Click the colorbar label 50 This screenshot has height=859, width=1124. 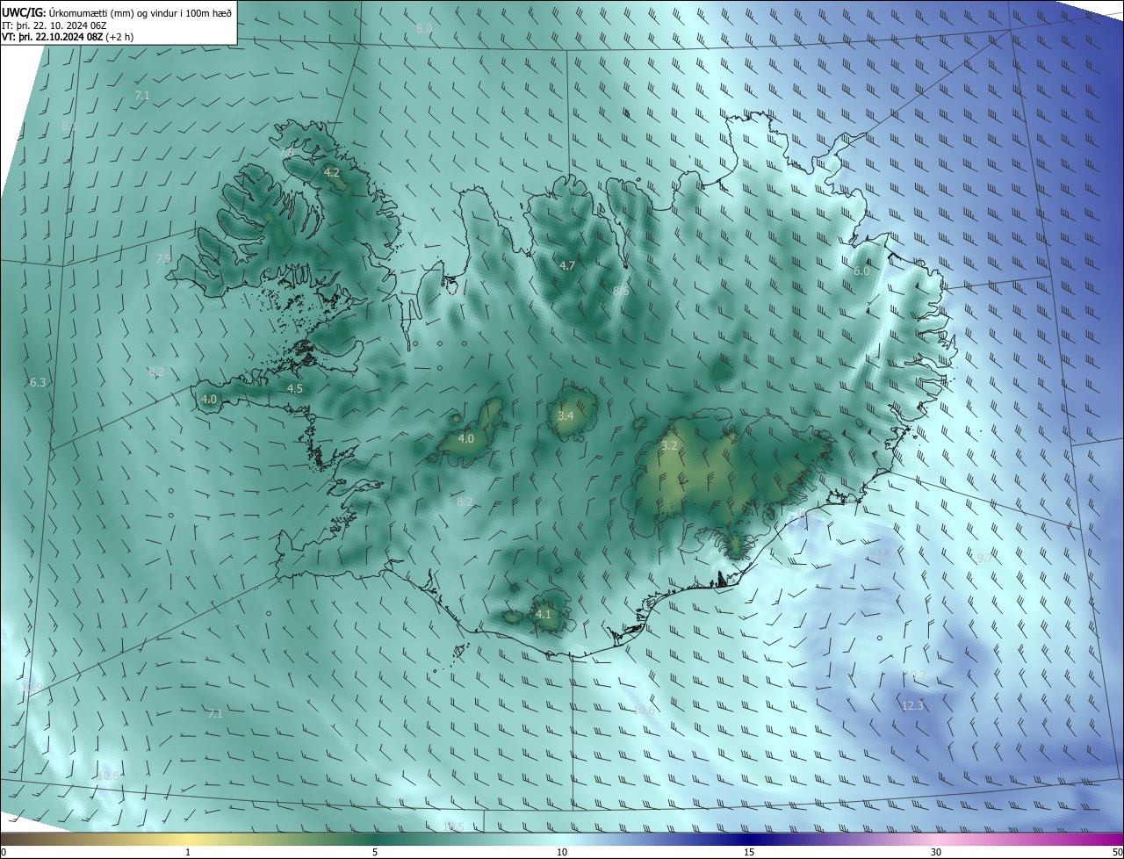1117,853
